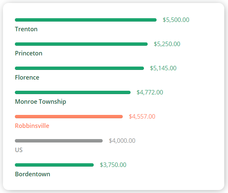Click the $5,145.00 value
The image size is (228, 193).
coord(163,68)
